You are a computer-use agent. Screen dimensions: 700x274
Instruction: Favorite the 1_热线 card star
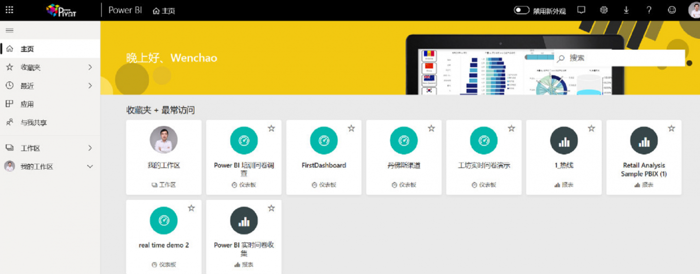pos(591,129)
